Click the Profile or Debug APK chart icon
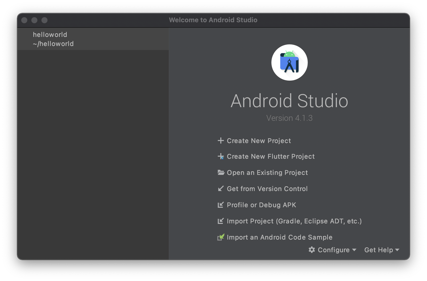This screenshot has width=427, height=281. coord(221,205)
